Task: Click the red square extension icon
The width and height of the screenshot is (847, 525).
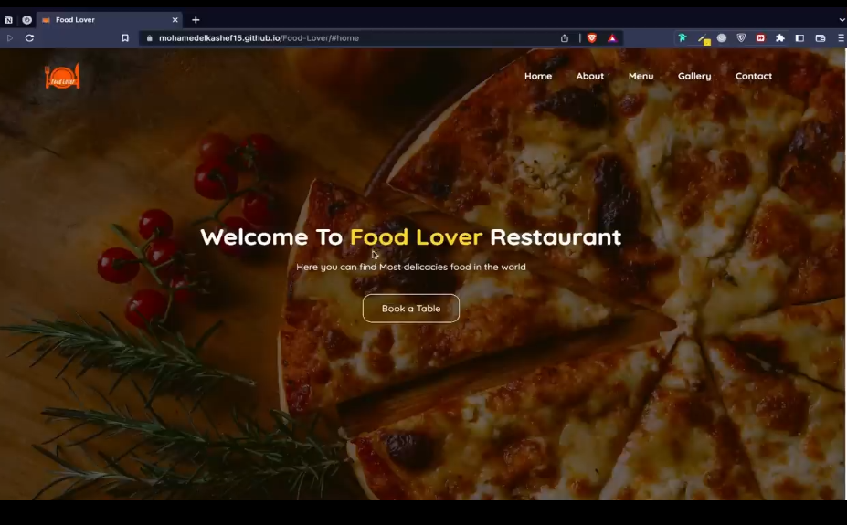Action: tap(760, 37)
